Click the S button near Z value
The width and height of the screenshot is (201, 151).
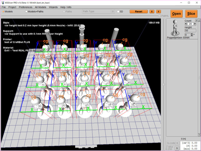177,148
